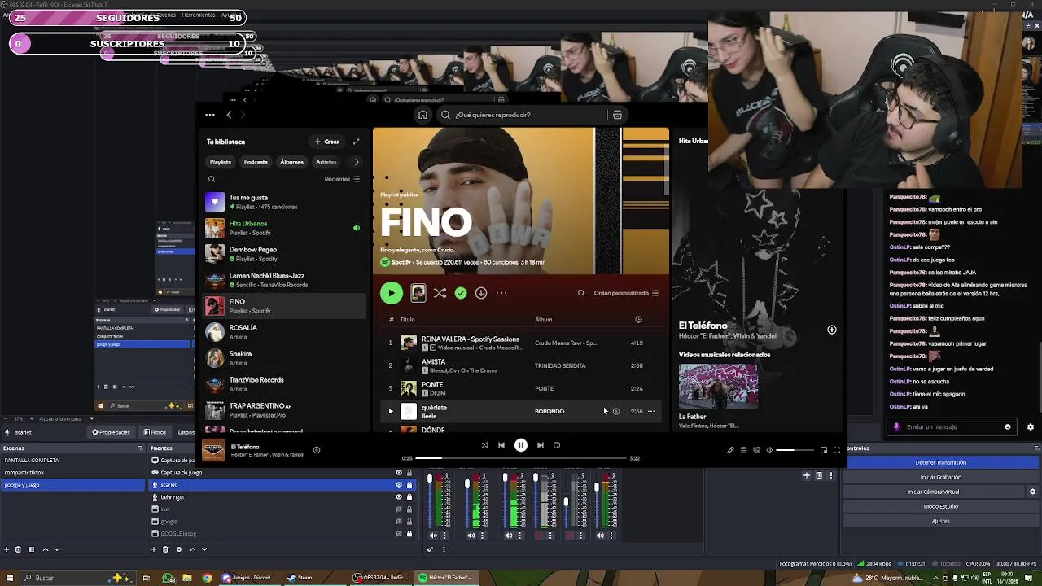Viewport: 1042px width, 586px height.
Task: Open Spotify browse icon beside search box
Action: [617, 115]
